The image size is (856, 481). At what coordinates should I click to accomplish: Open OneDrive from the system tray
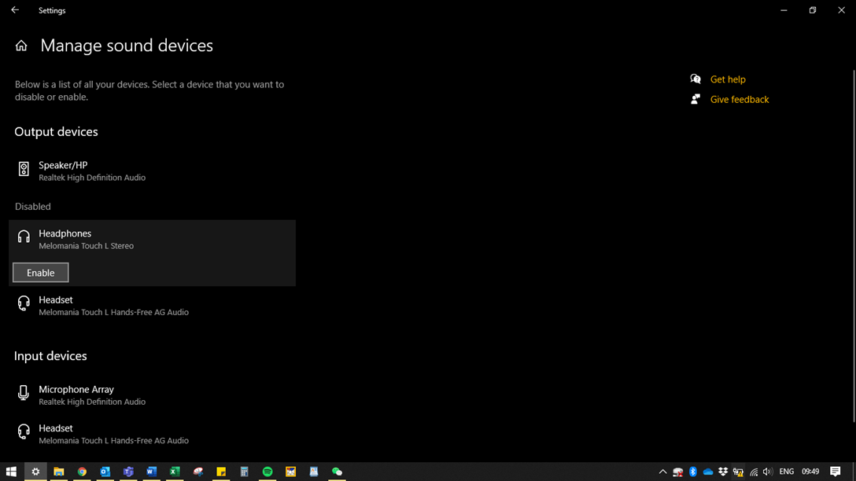coord(707,472)
